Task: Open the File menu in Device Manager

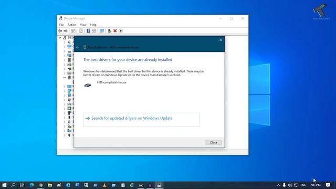Action: tap(61, 25)
